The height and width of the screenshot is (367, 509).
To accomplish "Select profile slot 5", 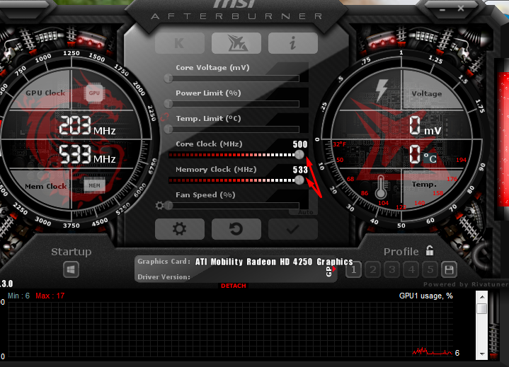I will (429, 269).
